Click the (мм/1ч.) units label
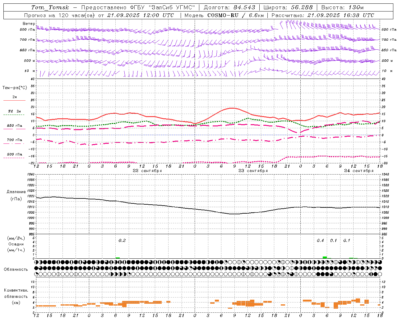Image resolution: width=398 pixels, height=318 pixels. coord(16,250)
